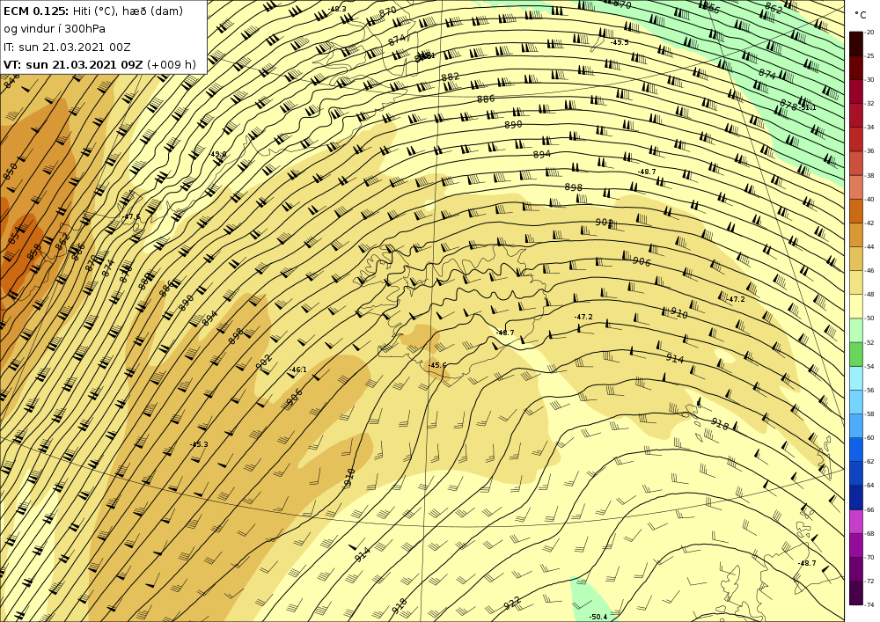The width and height of the screenshot is (880, 622).
Task: Click the light green legend swatch between -50 and -52
Action: point(856,330)
